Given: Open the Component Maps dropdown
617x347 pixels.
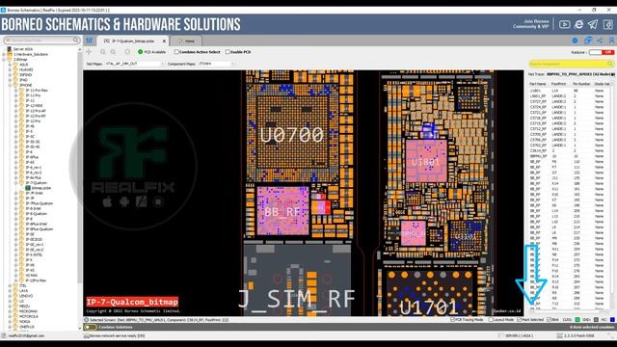Looking at the screenshot, I should click(x=216, y=64).
